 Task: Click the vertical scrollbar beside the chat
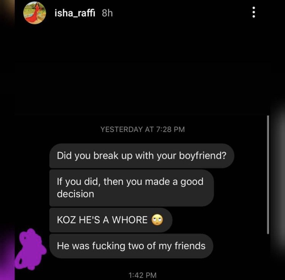268,175
